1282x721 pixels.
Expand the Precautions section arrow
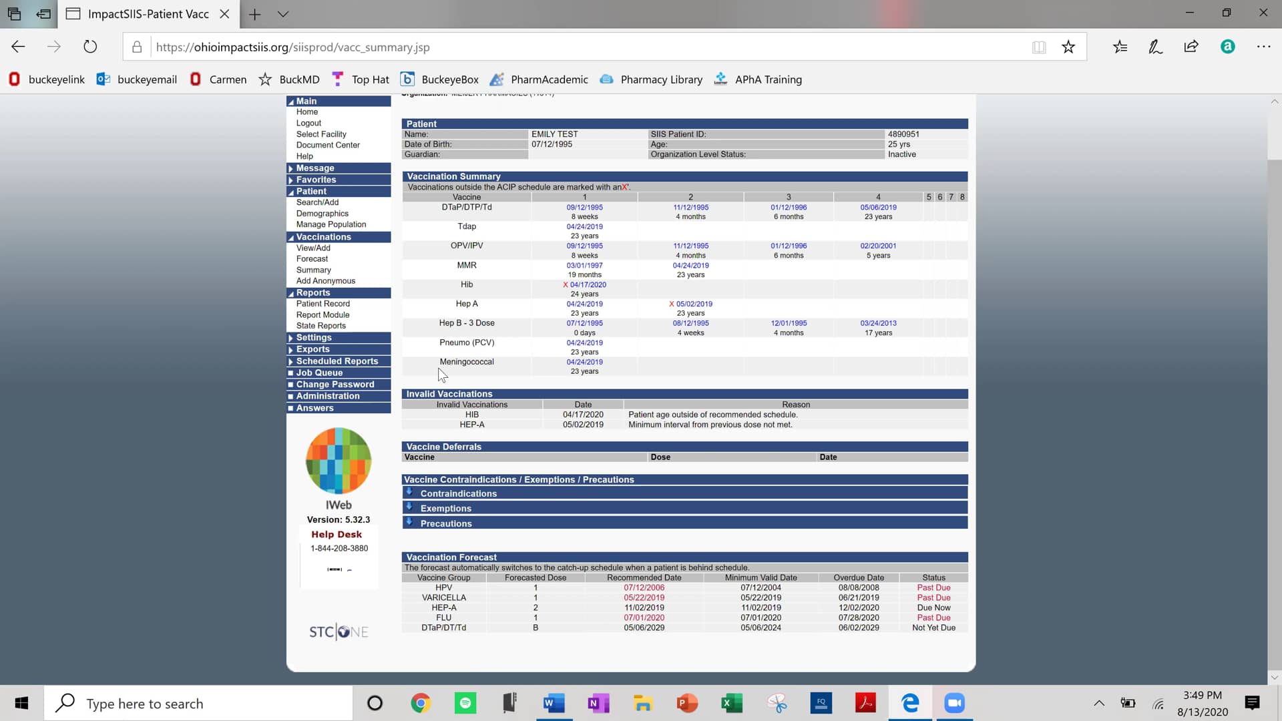(x=409, y=523)
